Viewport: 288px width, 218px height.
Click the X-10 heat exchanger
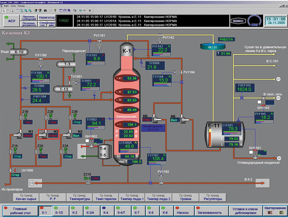pos(18,52)
